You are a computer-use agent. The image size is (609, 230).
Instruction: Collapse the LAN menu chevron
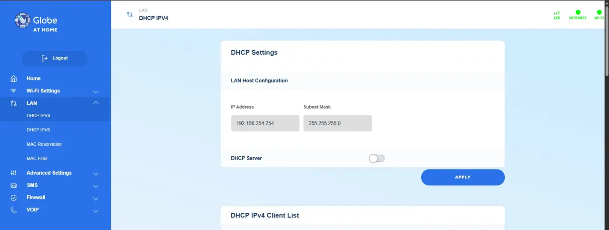click(96, 103)
